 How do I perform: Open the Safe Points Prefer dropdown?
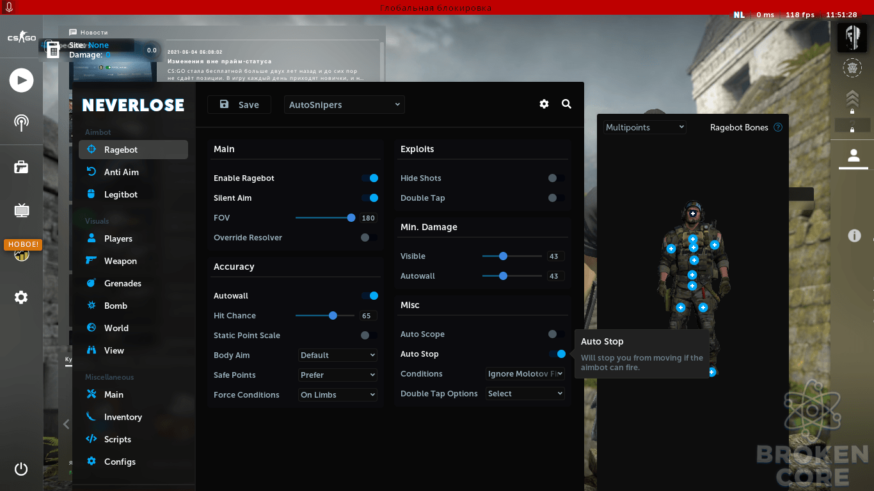pyautogui.click(x=338, y=375)
